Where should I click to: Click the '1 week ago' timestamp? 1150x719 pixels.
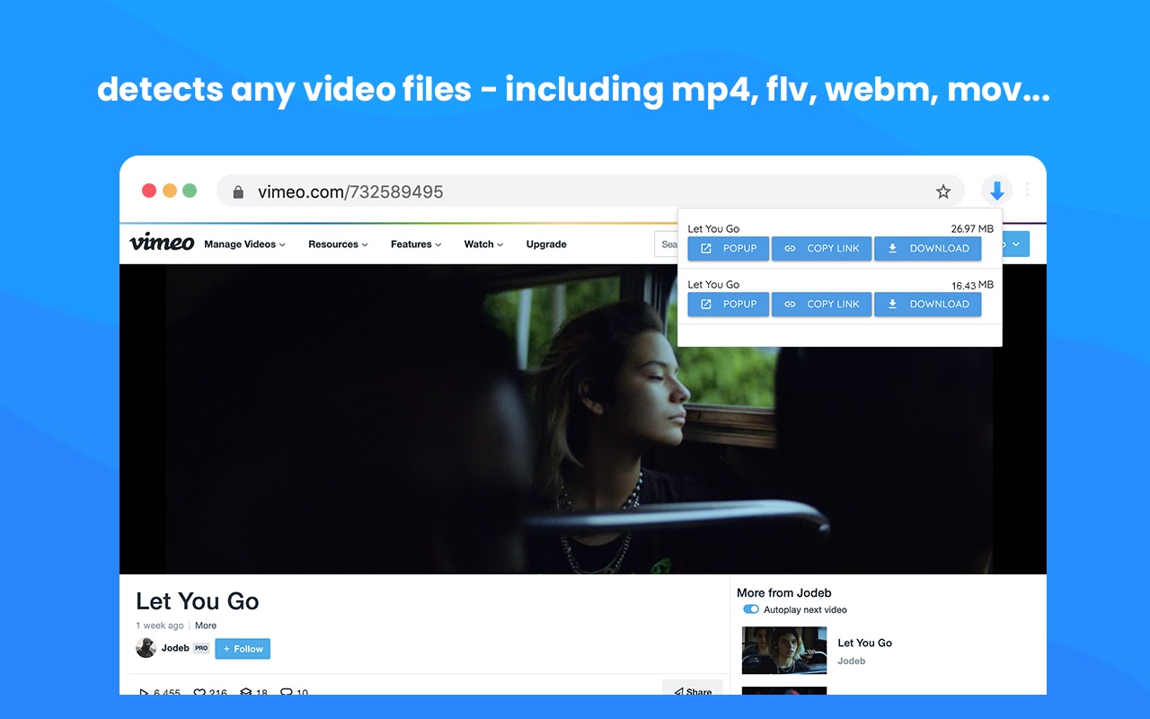pyautogui.click(x=160, y=626)
